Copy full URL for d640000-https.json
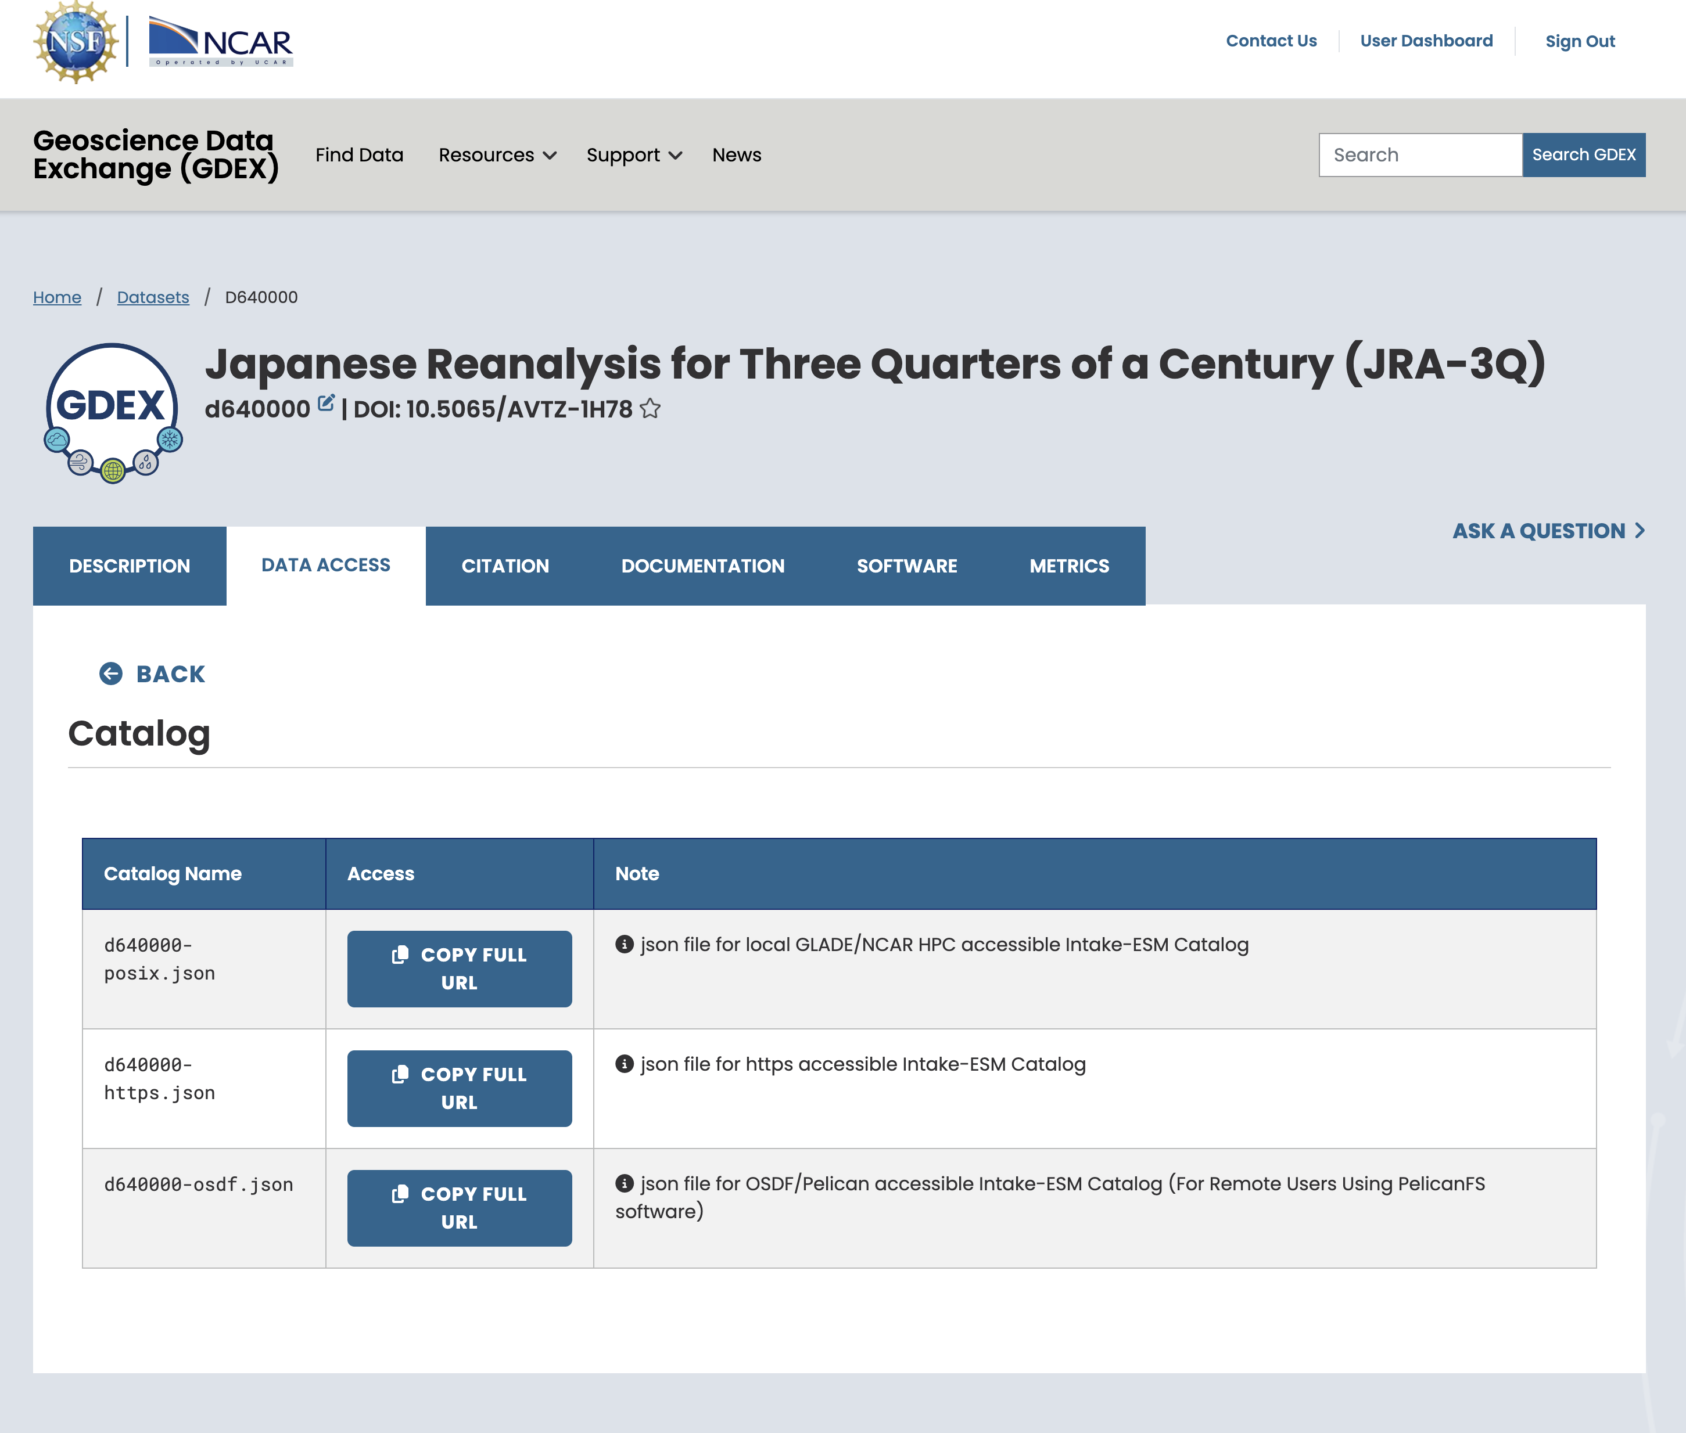 (x=460, y=1088)
